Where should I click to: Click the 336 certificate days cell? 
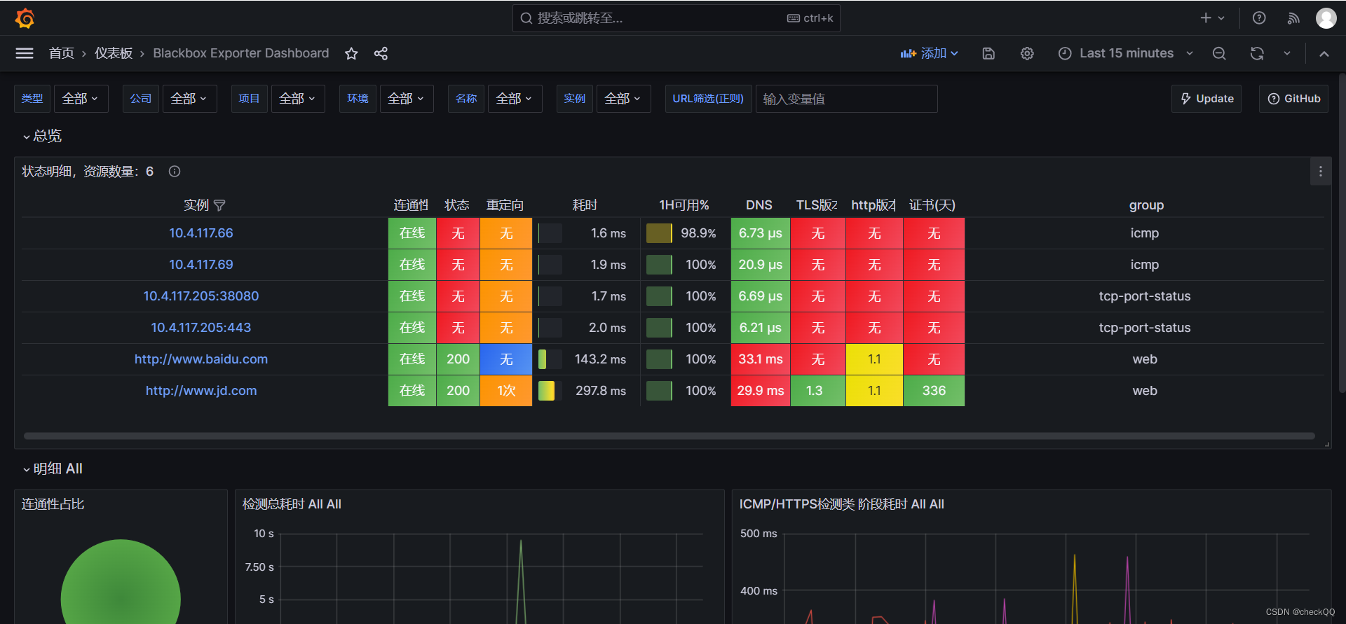pos(934,391)
